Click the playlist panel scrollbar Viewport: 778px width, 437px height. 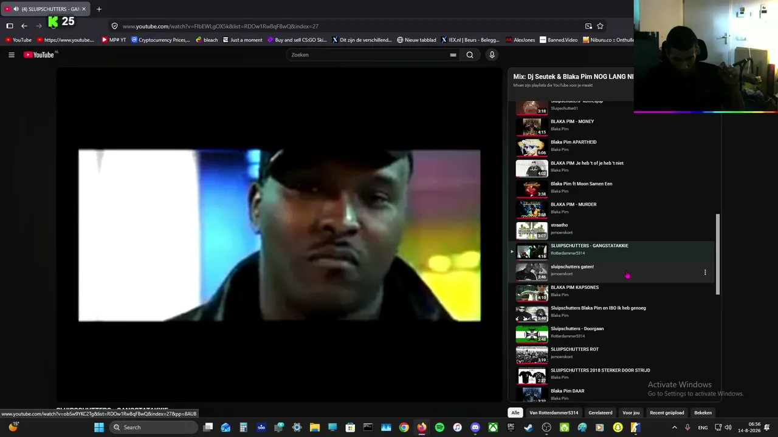tap(718, 254)
